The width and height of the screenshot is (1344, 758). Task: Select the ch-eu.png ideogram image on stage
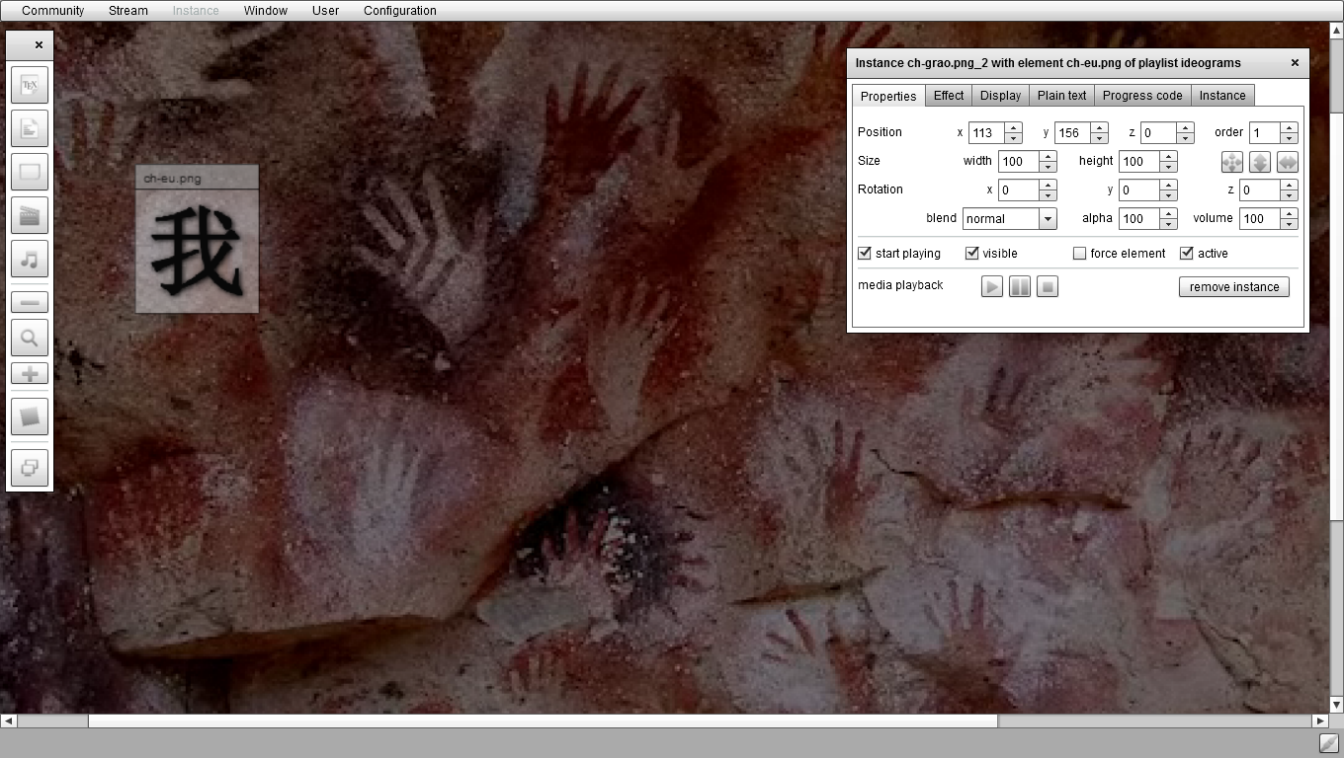coord(197,251)
